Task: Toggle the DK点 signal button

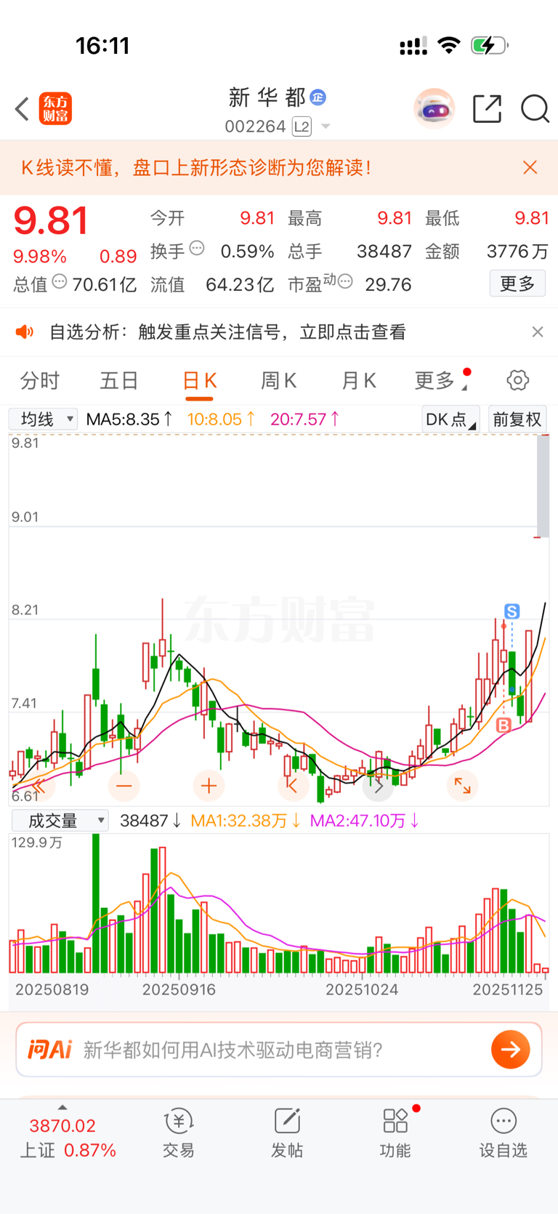Action: (450, 419)
